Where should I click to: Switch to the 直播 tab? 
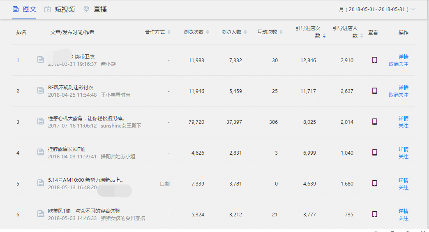95,9
